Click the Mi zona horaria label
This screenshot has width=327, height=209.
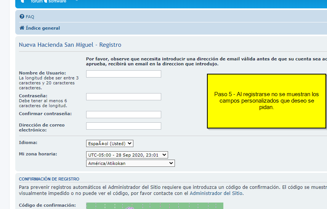pyautogui.click(x=38, y=154)
